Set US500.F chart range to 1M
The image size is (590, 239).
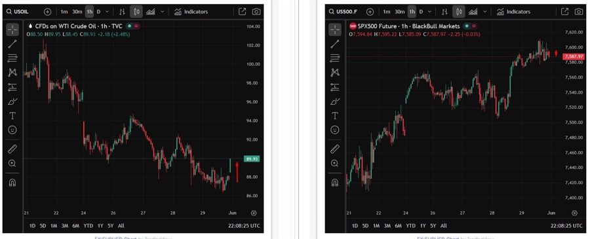point(376,226)
